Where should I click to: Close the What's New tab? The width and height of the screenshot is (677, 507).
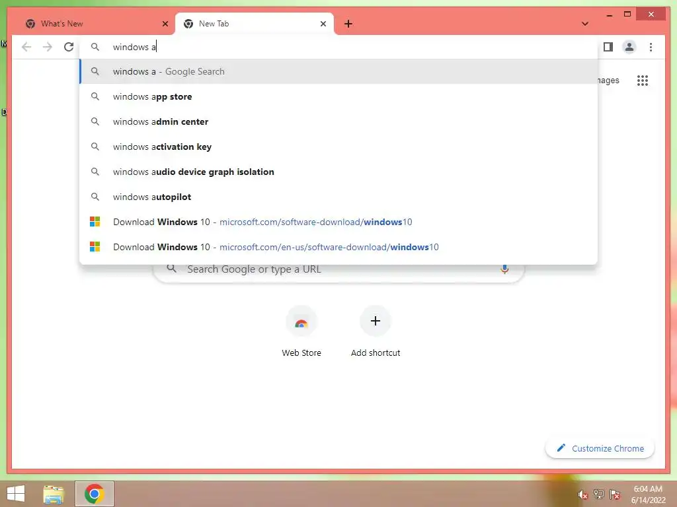pos(165,24)
